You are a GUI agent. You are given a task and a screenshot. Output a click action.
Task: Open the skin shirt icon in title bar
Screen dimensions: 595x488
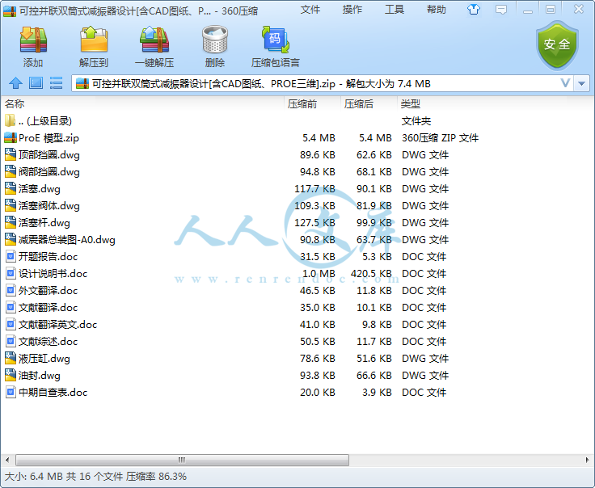coord(473,10)
